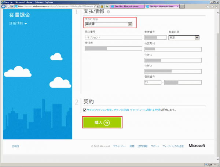
Task: Open the 都道府県 dropdown showing 東京
Action: coord(184,38)
